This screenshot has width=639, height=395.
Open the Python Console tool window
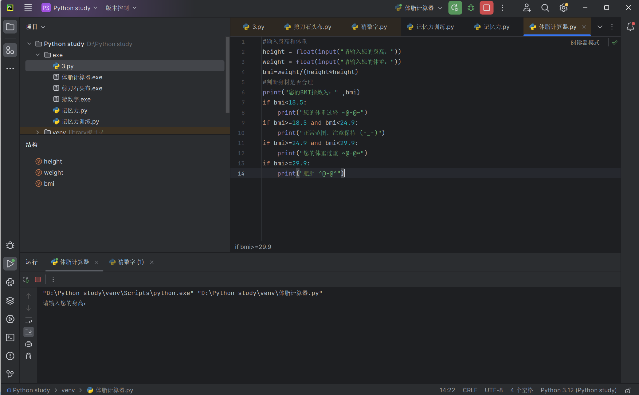(10, 282)
